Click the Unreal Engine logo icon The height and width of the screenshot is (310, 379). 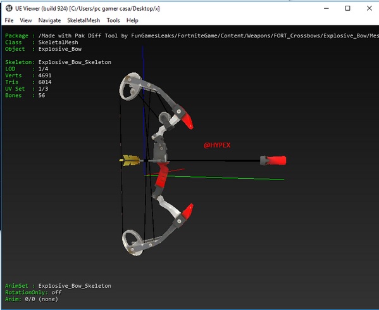9,8
